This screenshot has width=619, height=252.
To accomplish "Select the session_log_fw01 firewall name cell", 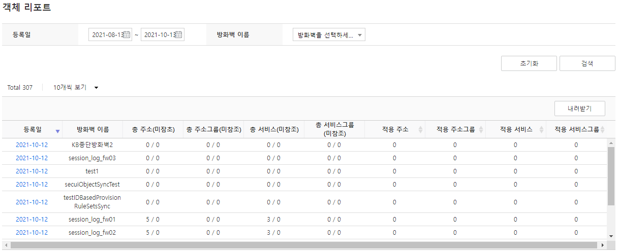I will pos(92,220).
